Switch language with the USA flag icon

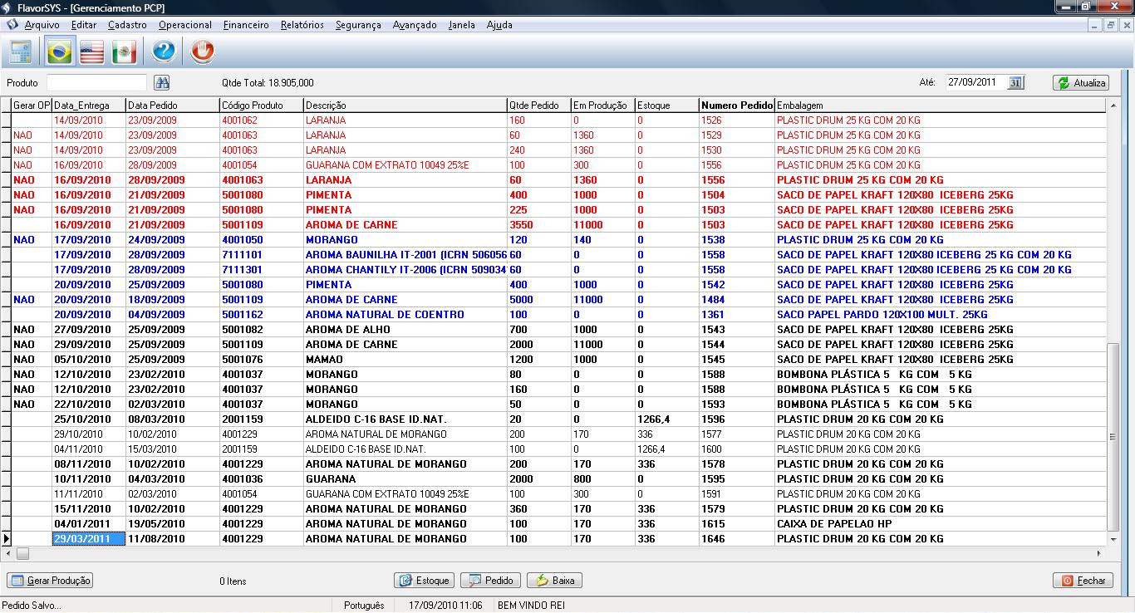pos(91,52)
